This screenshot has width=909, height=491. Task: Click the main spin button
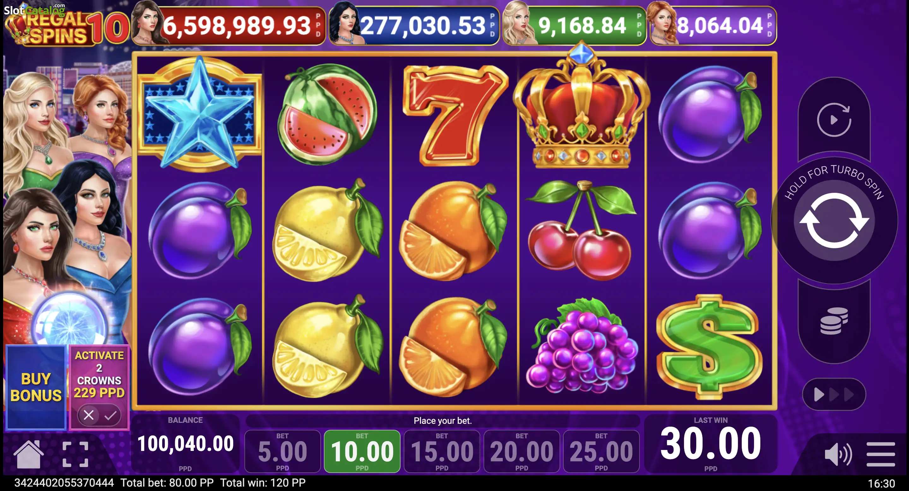(834, 221)
